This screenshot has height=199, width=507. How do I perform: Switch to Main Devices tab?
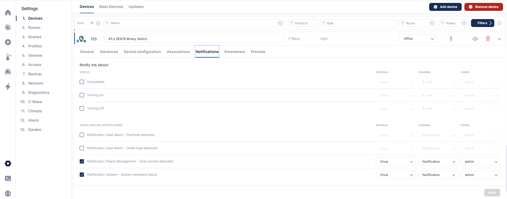[111, 7]
